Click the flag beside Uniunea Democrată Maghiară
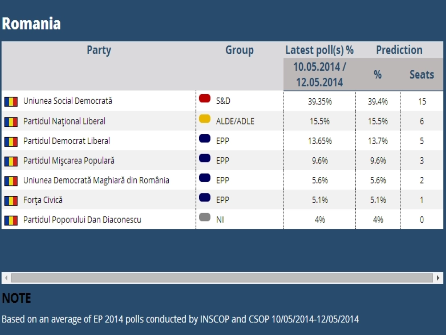The width and height of the screenshot is (446, 335). click(x=11, y=181)
